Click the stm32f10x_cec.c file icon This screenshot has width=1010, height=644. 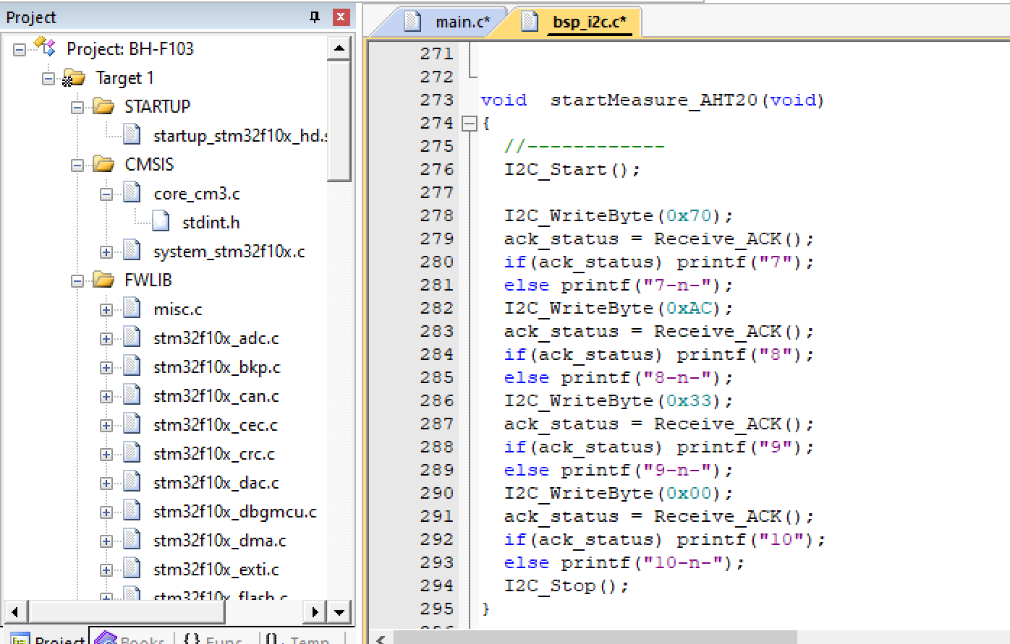[132, 424]
